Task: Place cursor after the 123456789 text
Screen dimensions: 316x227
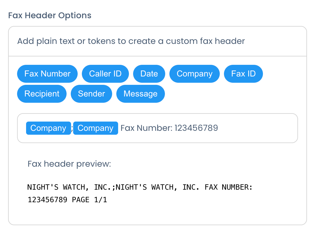Action: point(218,128)
